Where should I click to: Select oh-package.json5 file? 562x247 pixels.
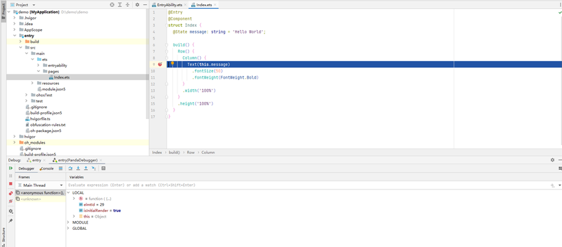[x=45, y=131]
